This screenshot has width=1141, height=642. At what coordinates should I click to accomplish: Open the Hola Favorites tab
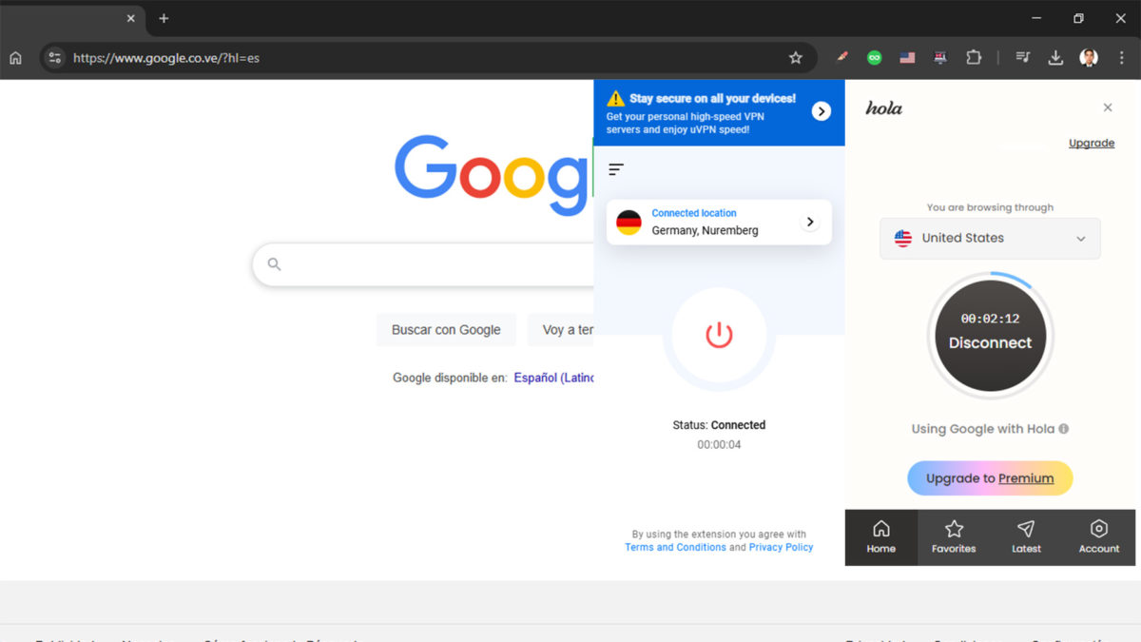point(953,537)
